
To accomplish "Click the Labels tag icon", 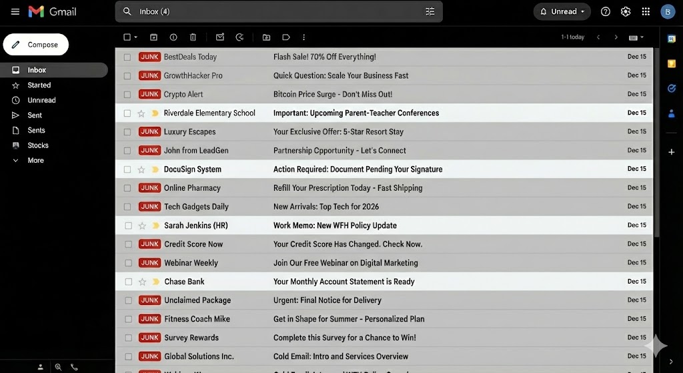I will [285, 37].
